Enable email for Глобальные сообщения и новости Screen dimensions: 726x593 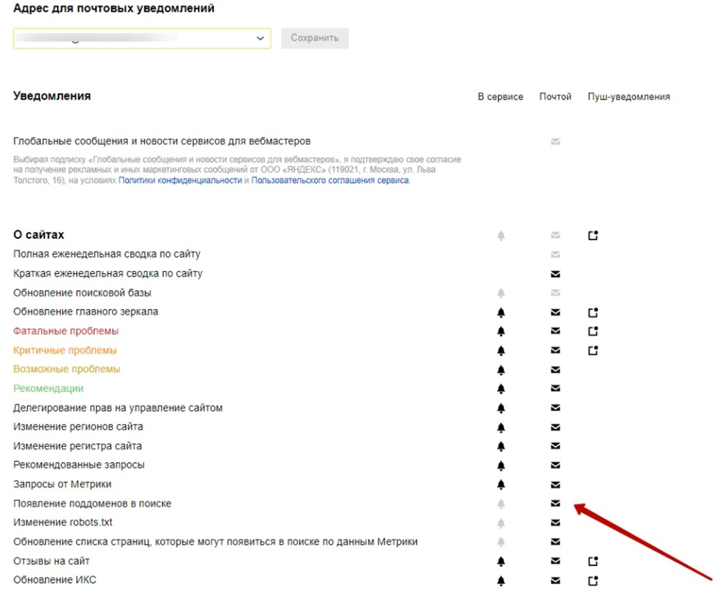click(555, 141)
